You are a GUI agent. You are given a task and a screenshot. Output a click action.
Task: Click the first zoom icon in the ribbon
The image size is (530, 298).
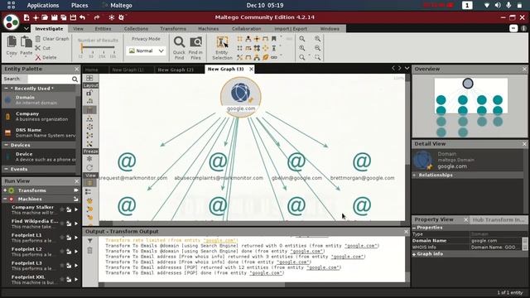coord(301,39)
